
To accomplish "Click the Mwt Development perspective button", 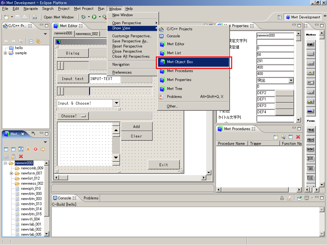I will coord(303,17).
